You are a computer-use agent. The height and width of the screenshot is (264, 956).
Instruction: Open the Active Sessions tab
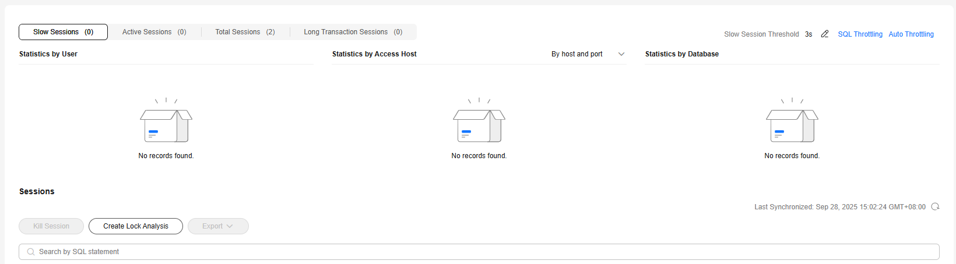tap(154, 32)
